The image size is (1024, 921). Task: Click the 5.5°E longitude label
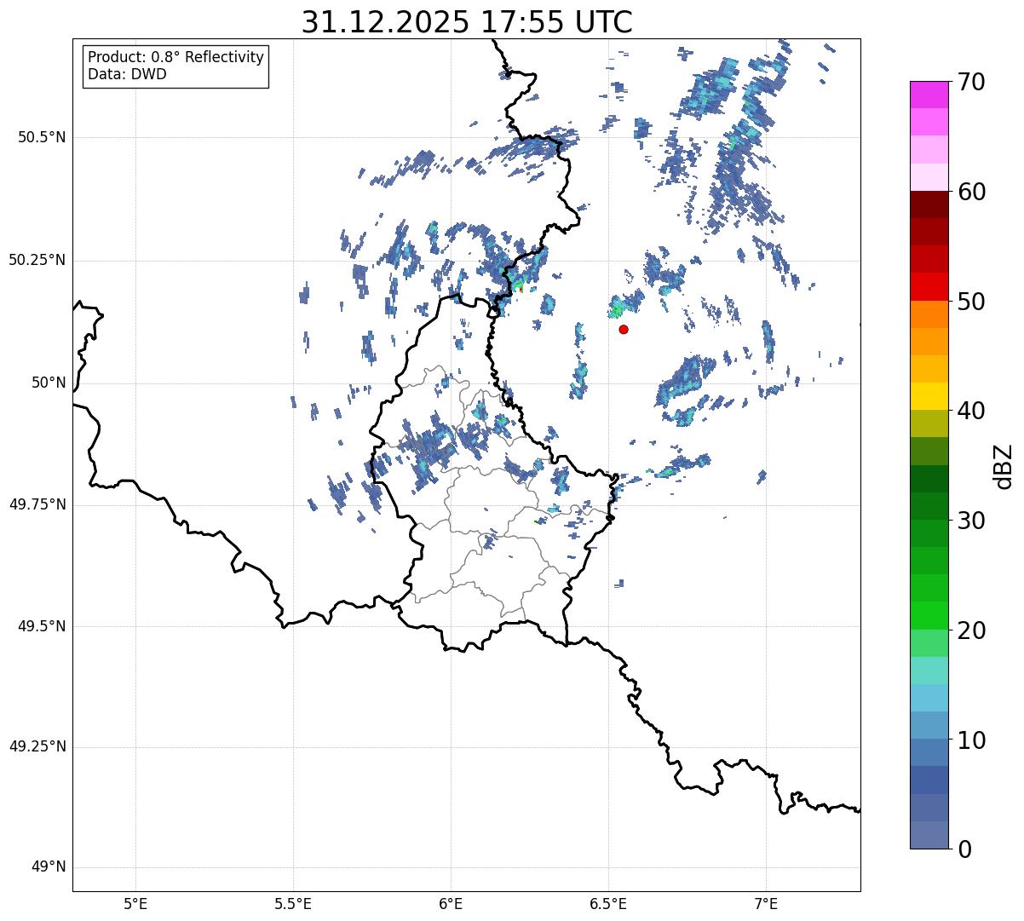[x=293, y=903]
